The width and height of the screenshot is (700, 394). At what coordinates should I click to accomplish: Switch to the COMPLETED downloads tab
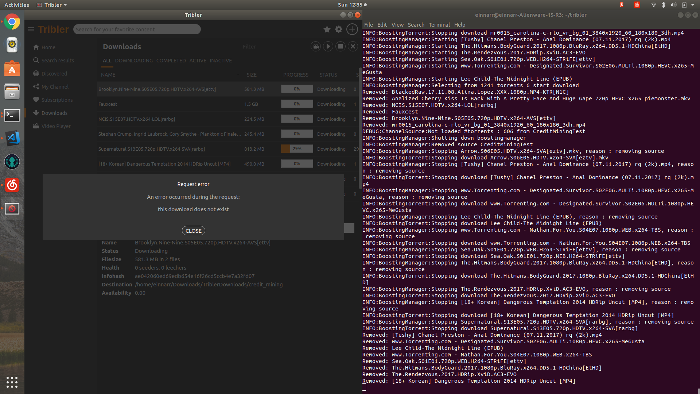pos(171,61)
